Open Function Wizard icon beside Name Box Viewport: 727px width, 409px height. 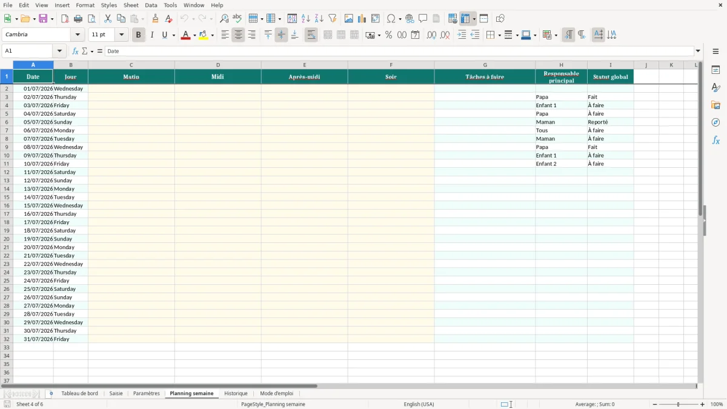(75, 52)
